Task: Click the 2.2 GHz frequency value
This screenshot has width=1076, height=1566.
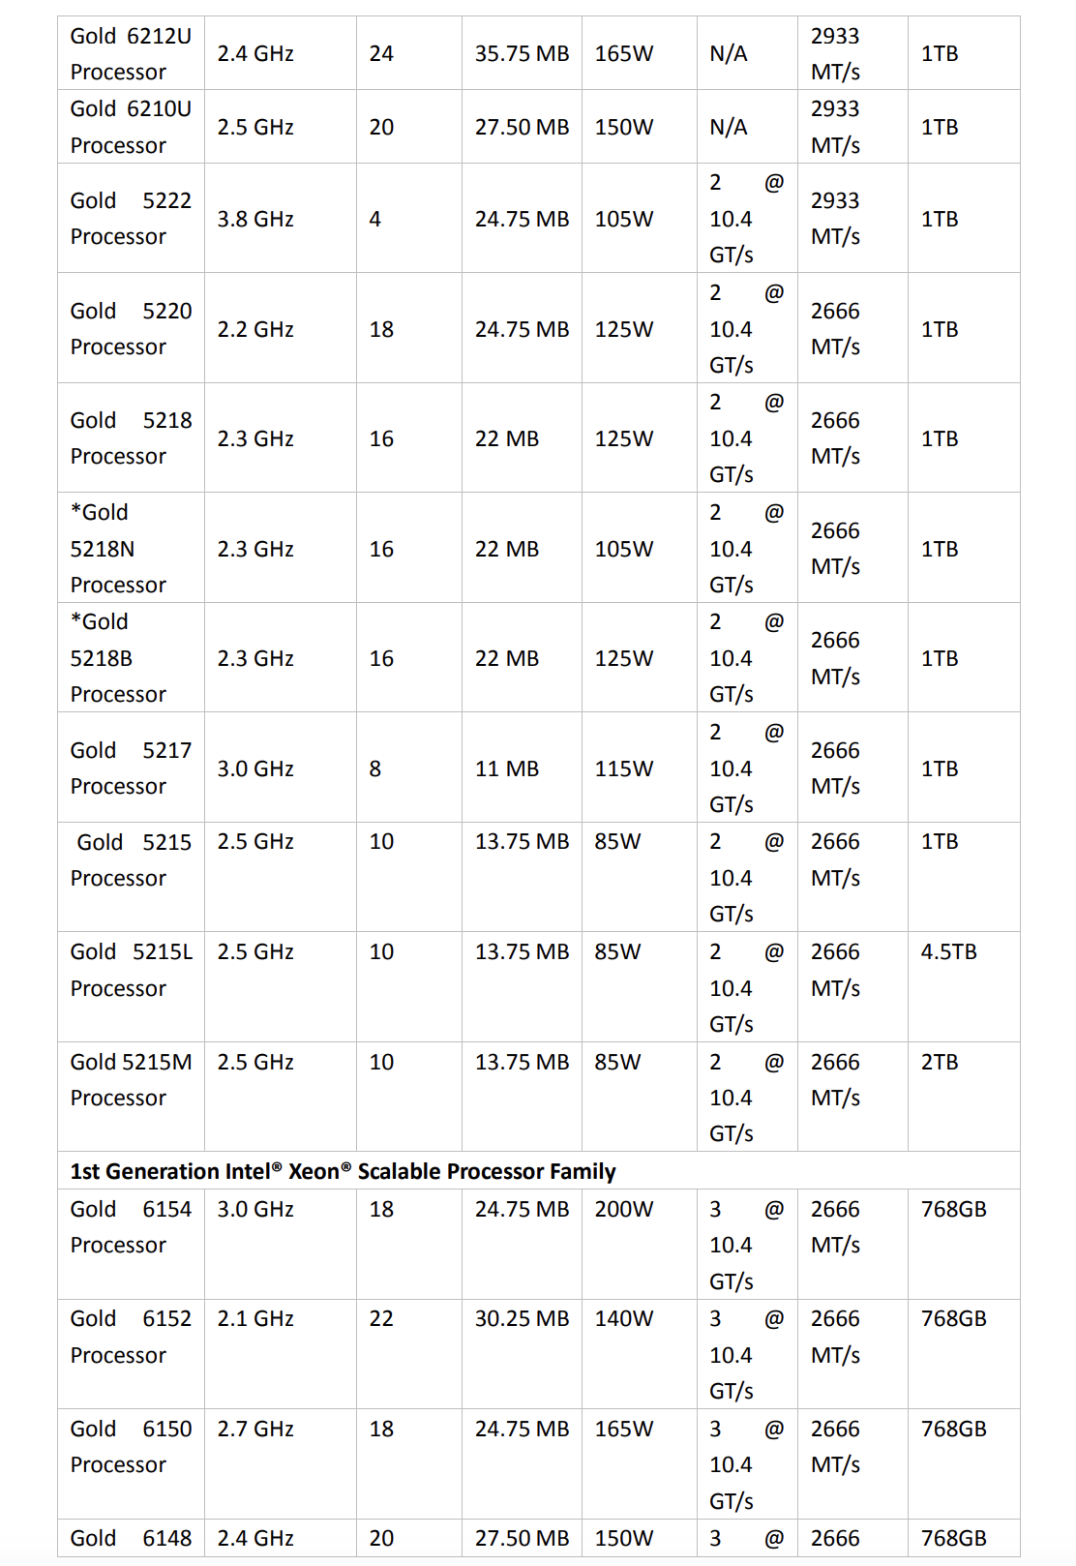Action: [255, 330]
